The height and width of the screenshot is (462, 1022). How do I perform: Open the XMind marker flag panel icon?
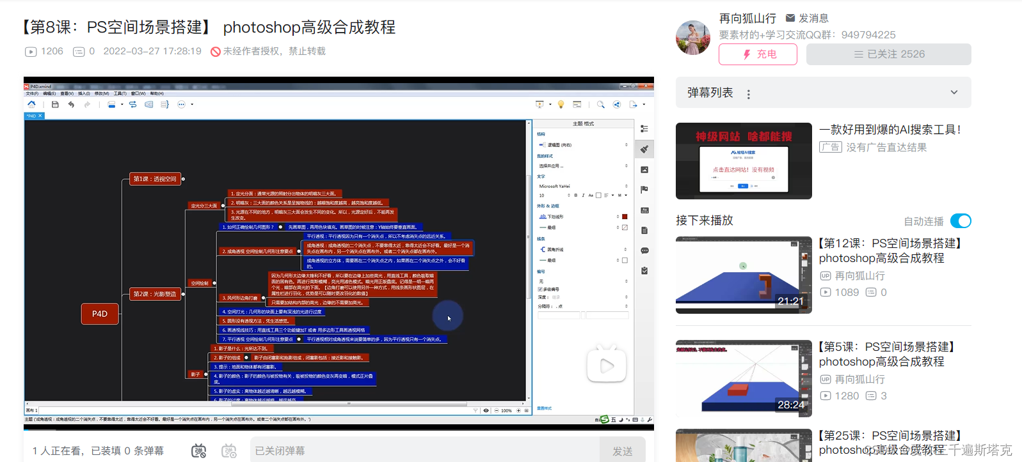(644, 189)
